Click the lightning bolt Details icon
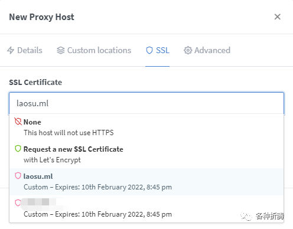This screenshot has width=293, height=229. pyautogui.click(x=11, y=50)
